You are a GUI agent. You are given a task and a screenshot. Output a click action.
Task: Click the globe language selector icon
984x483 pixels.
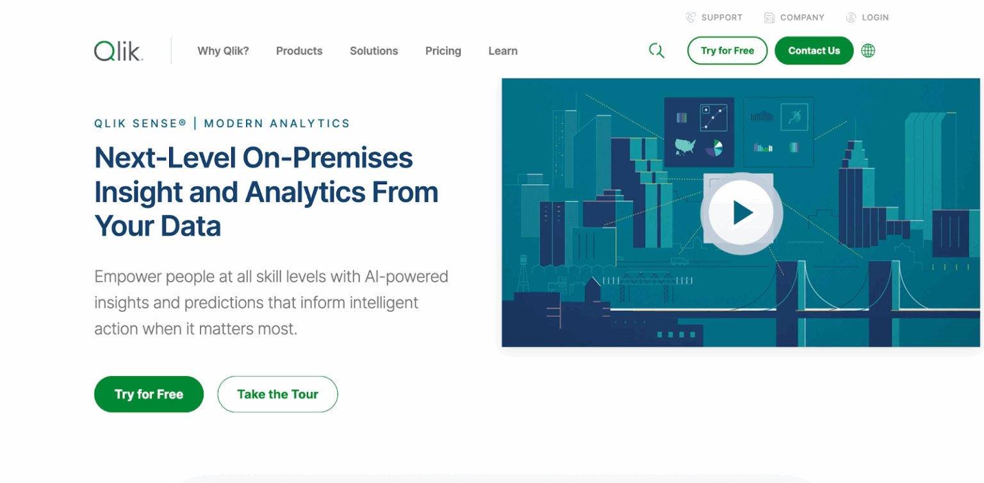[x=868, y=51]
